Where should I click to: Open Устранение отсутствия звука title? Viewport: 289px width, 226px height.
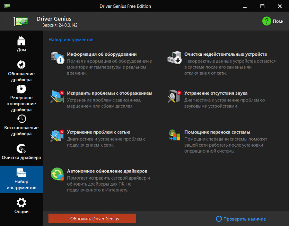[216, 93]
